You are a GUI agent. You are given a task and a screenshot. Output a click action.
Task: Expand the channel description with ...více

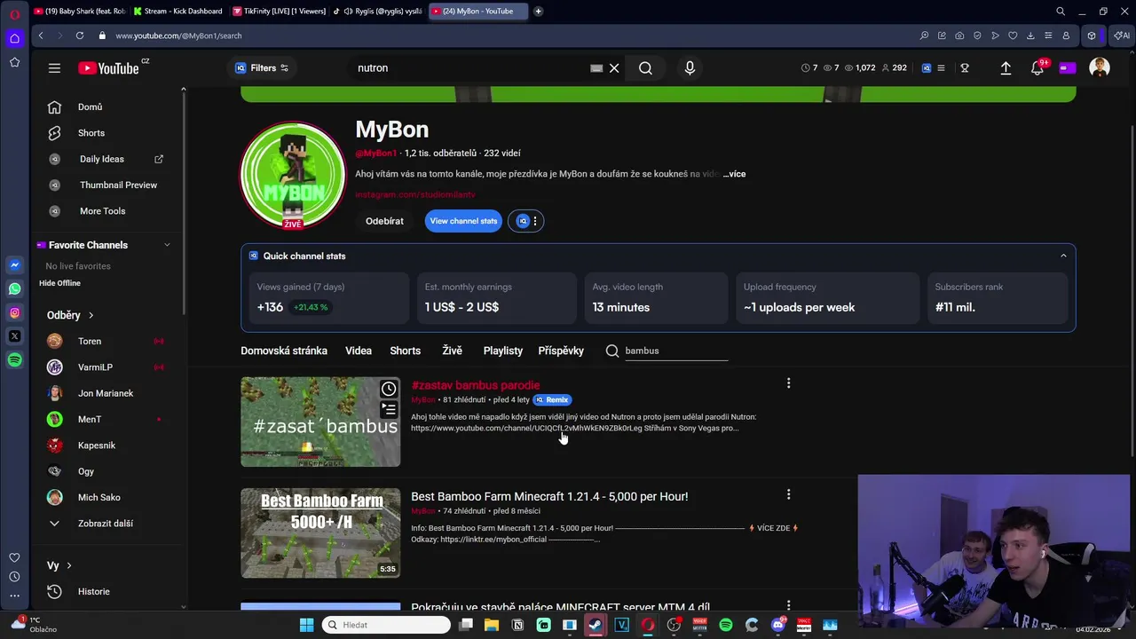pos(734,174)
